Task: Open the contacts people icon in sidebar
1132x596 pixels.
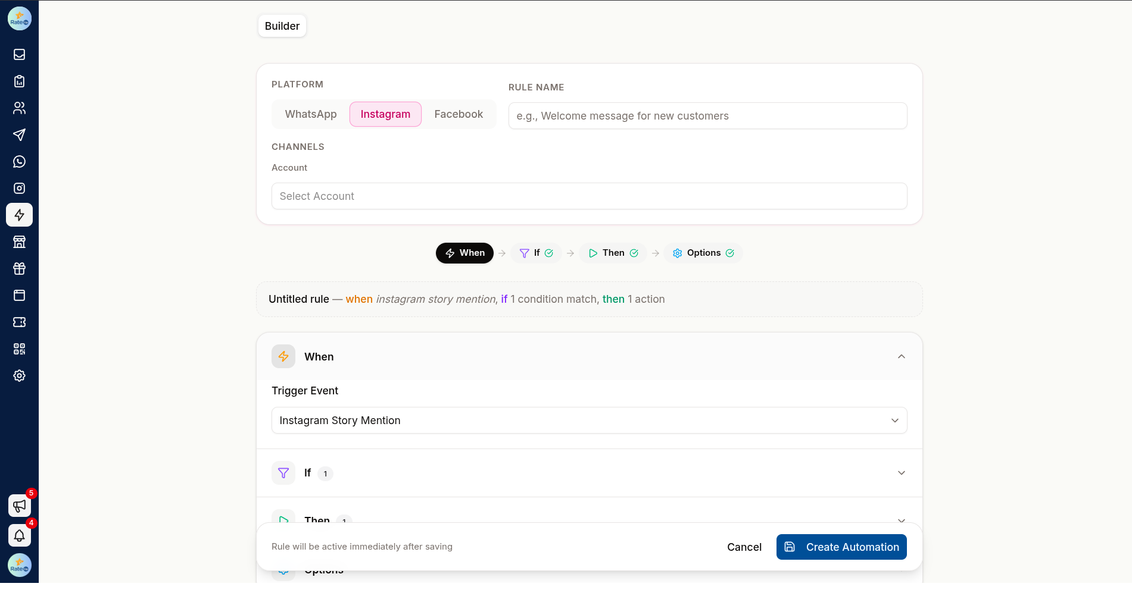Action: (x=19, y=108)
